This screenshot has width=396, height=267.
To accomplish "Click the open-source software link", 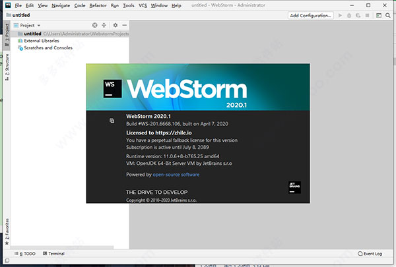I will (176, 175).
